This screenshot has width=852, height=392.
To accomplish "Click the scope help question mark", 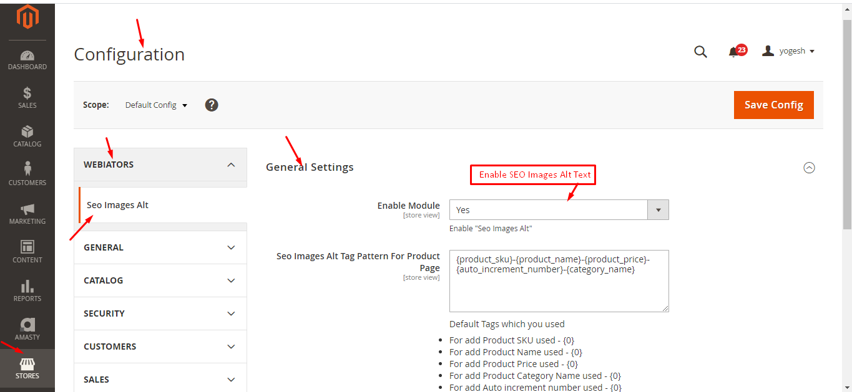I will coord(212,105).
